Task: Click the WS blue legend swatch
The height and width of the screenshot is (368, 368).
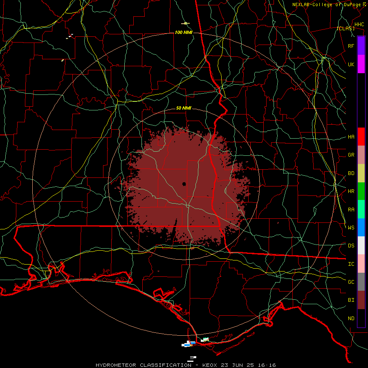Action: [361, 227]
